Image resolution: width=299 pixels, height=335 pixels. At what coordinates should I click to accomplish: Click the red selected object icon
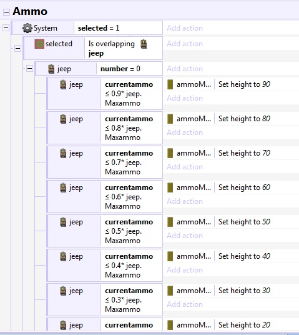click(39, 44)
